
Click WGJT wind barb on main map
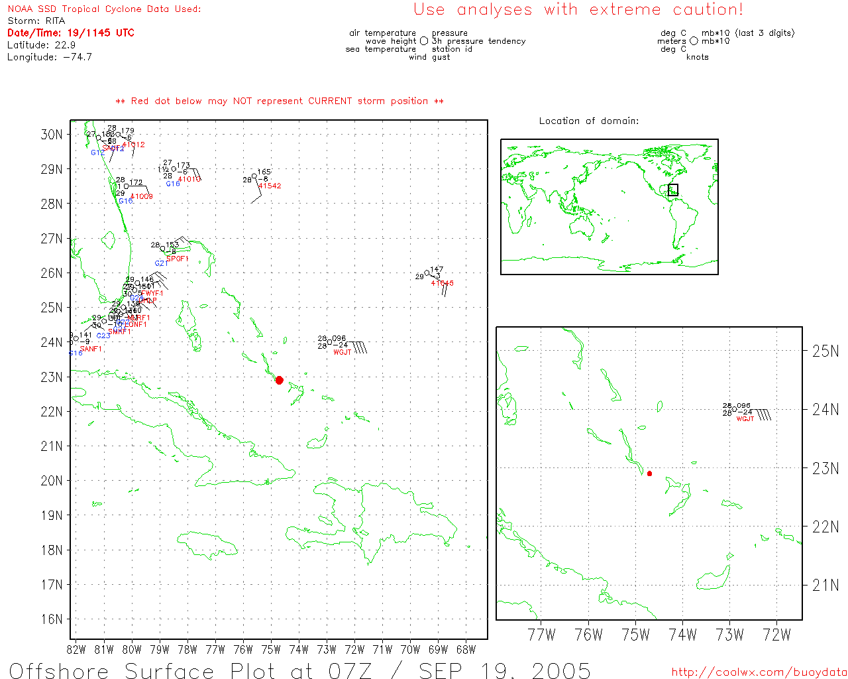coord(360,347)
